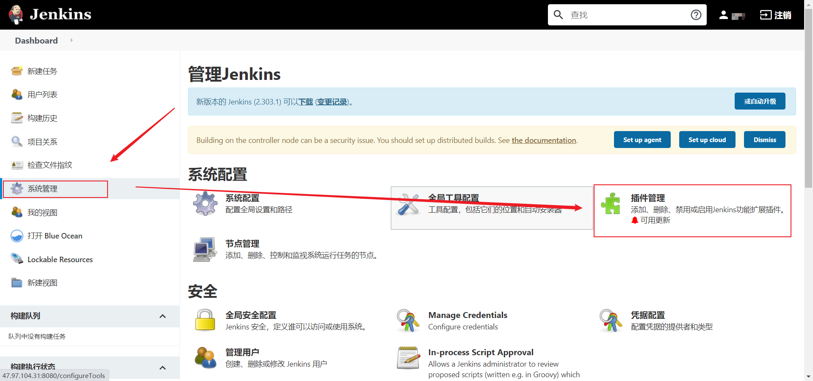
Task: Open the 管理用户 people icon
Action: (205, 358)
